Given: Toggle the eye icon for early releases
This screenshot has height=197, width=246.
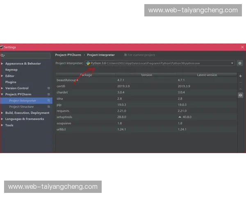Looking at the screenshot, I should (240, 95).
